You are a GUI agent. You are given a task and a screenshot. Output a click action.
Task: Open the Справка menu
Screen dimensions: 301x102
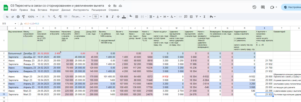114,10
